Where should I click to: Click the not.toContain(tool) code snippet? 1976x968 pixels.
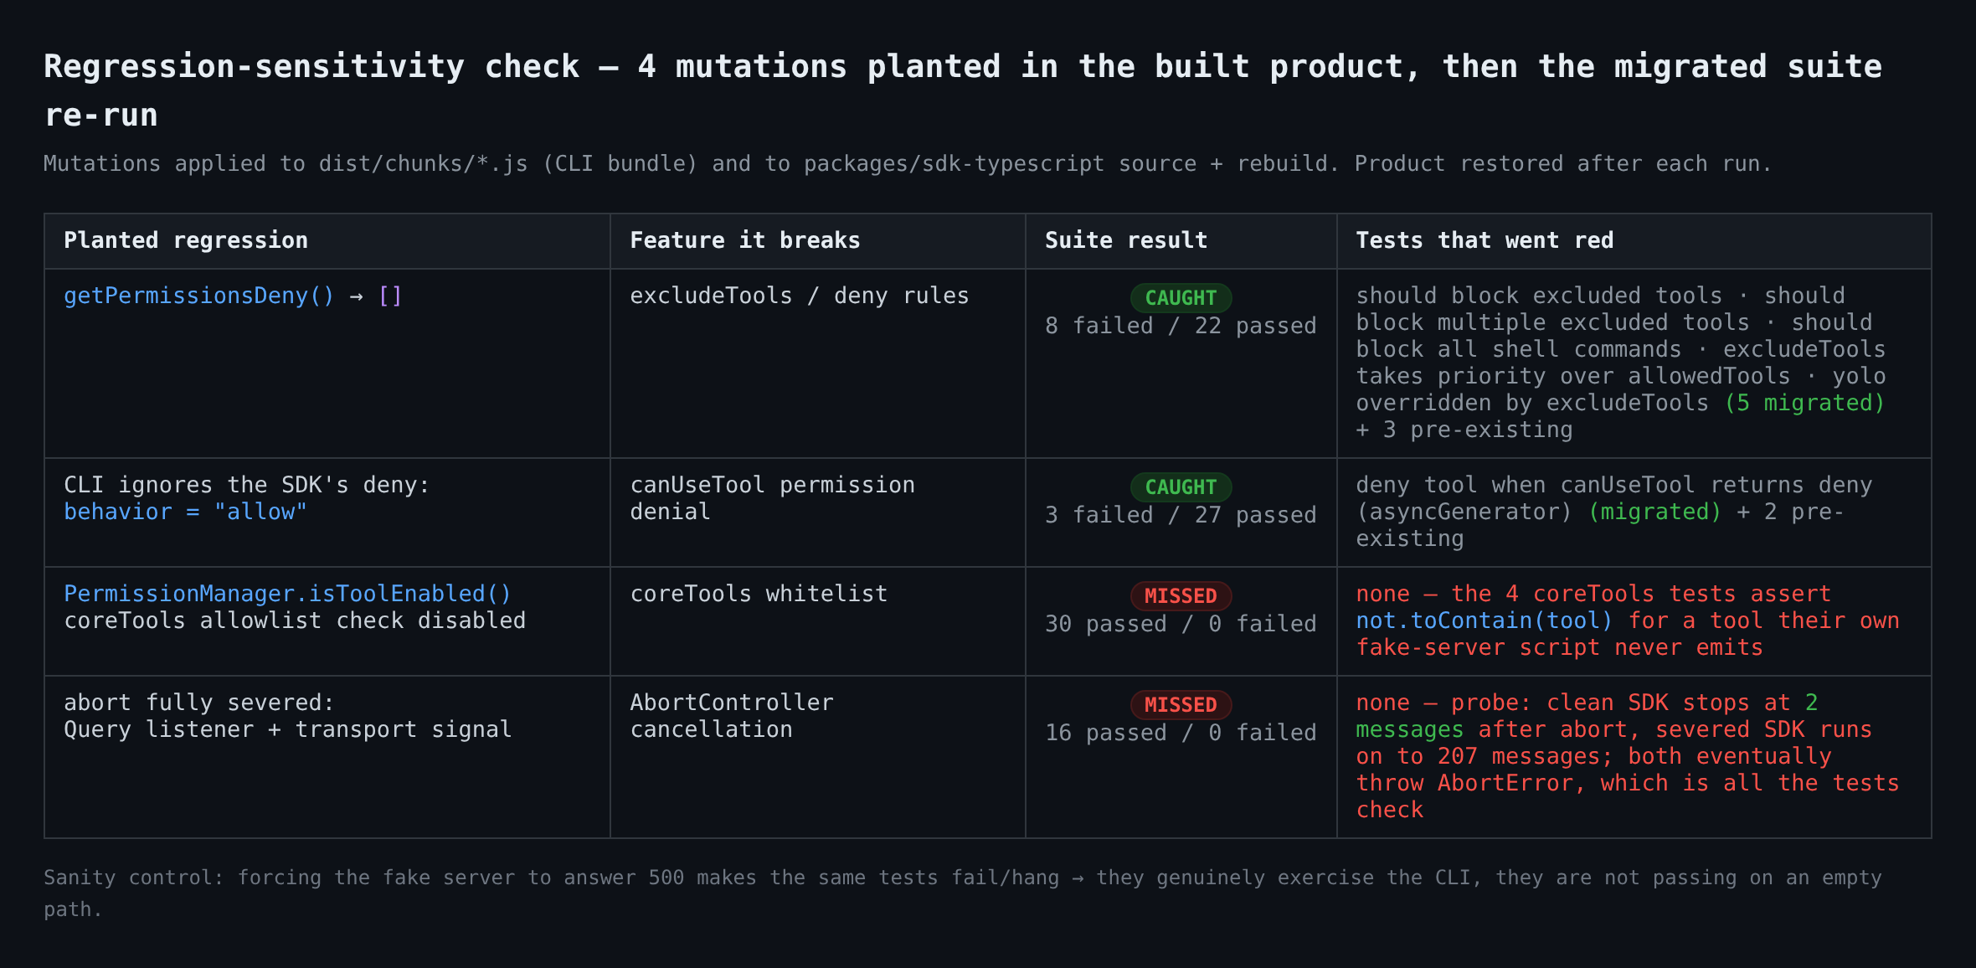point(1485,620)
